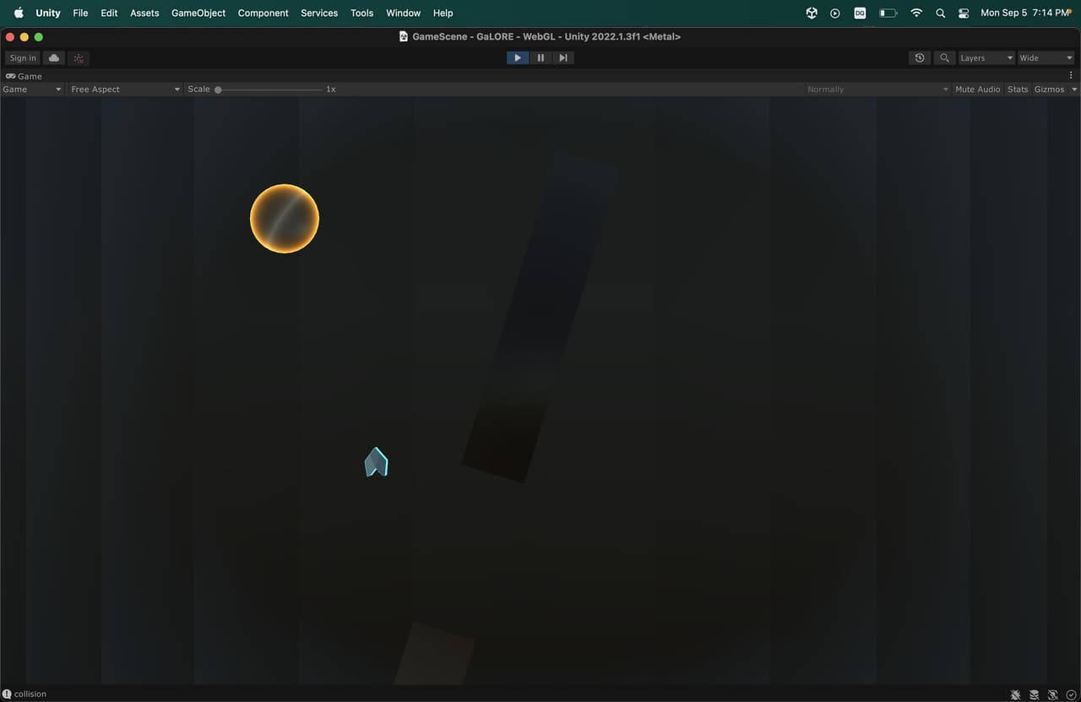Click the collision message icon in the status bar
Viewport: 1081px width, 702px height.
7,694
